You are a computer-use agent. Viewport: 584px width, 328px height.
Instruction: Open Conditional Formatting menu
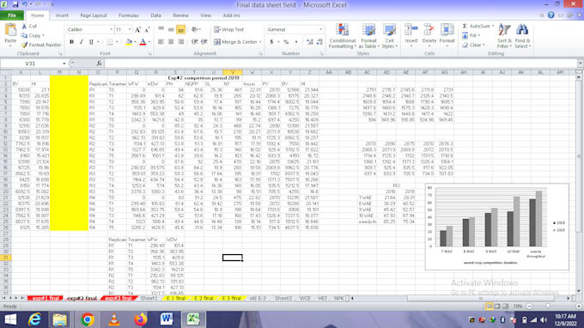(343, 36)
